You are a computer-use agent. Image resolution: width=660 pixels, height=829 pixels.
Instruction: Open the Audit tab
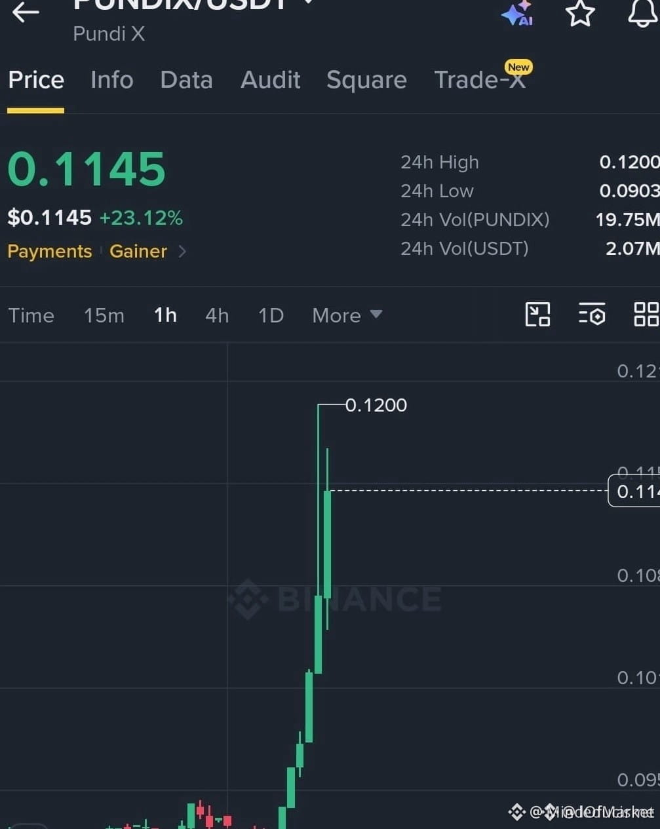tap(271, 80)
